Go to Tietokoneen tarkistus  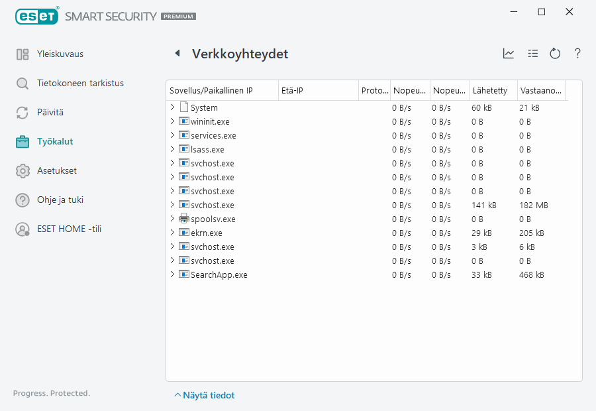(79, 83)
